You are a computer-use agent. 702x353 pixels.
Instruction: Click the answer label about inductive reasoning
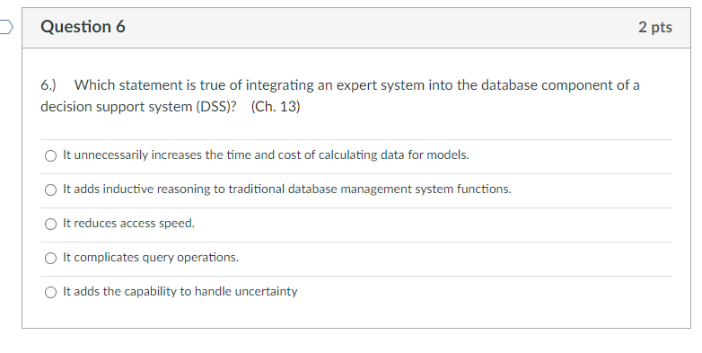(287, 189)
